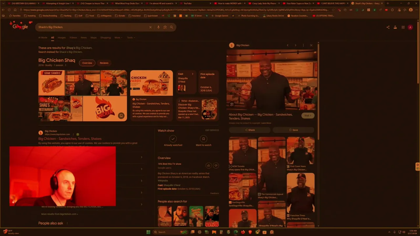The height and width of the screenshot is (236, 420).
Task: Open the YouTube browser tab
Action: (x=195, y=3)
